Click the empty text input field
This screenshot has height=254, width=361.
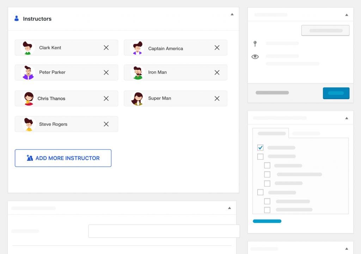pyautogui.click(x=164, y=231)
